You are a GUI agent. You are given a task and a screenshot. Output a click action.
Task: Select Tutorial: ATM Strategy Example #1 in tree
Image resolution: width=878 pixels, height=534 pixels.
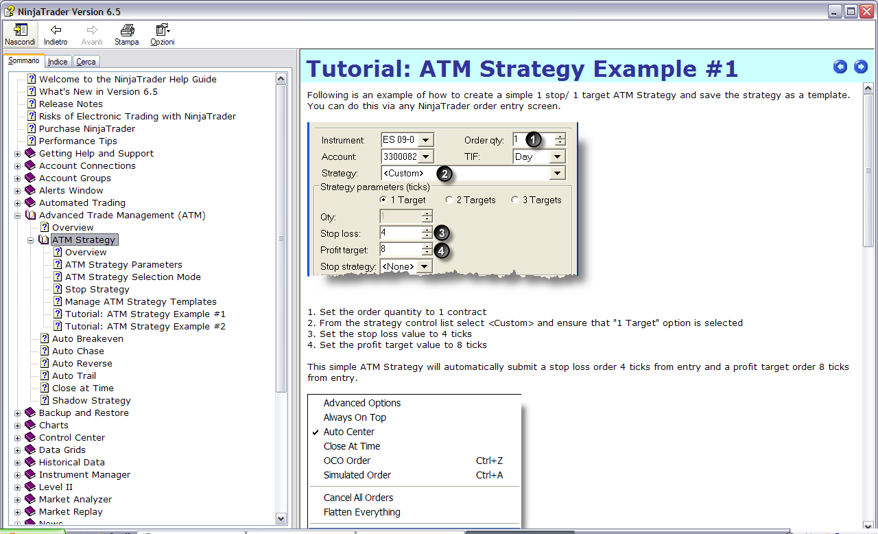[145, 314]
